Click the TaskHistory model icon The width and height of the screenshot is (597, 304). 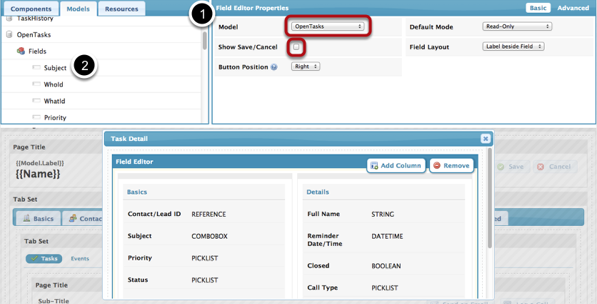coord(9,18)
